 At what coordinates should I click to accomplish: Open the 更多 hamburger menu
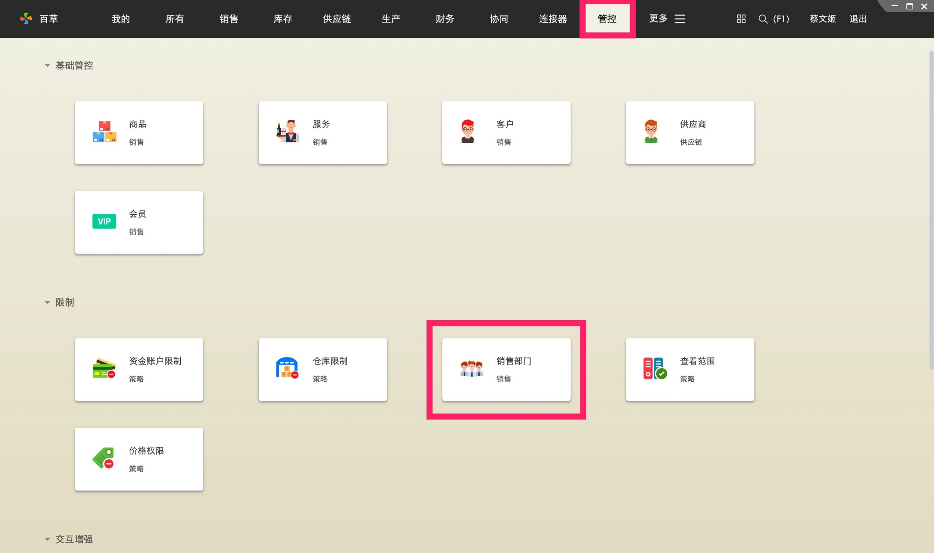pyautogui.click(x=680, y=19)
